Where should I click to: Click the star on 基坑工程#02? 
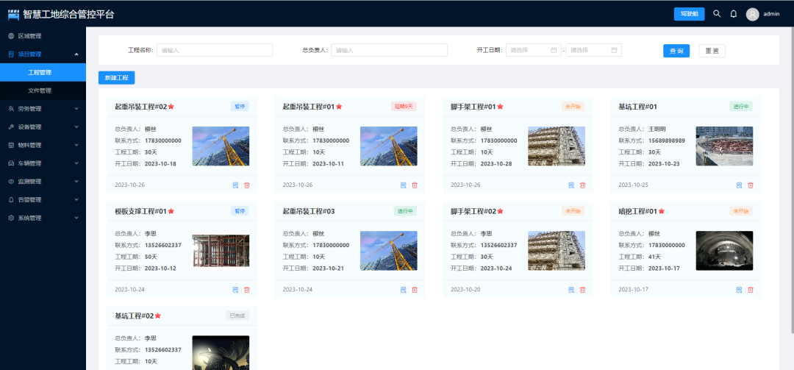[x=158, y=316]
